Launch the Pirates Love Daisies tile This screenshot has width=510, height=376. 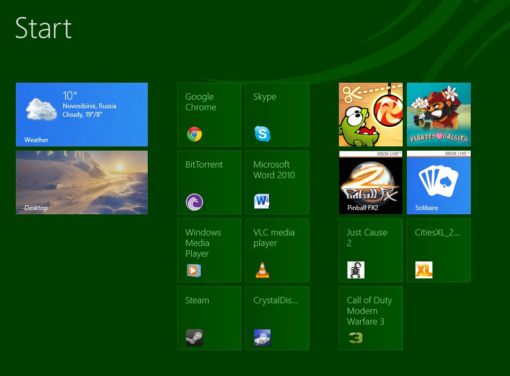[x=438, y=115]
